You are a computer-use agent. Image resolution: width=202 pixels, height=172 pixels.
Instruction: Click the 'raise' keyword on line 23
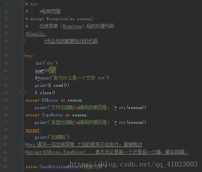click(31, 167)
